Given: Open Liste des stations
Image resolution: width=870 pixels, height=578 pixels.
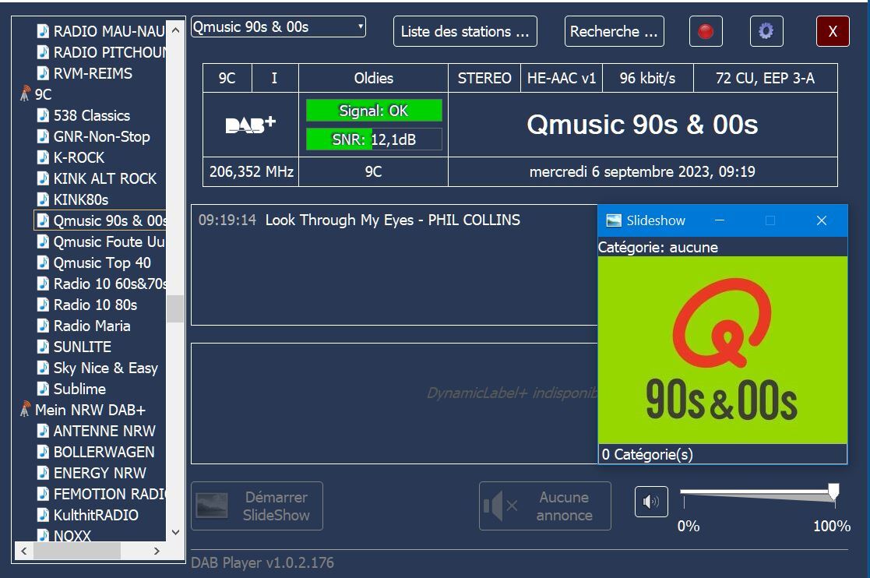Looking at the screenshot, I should (x=465, y=31).
